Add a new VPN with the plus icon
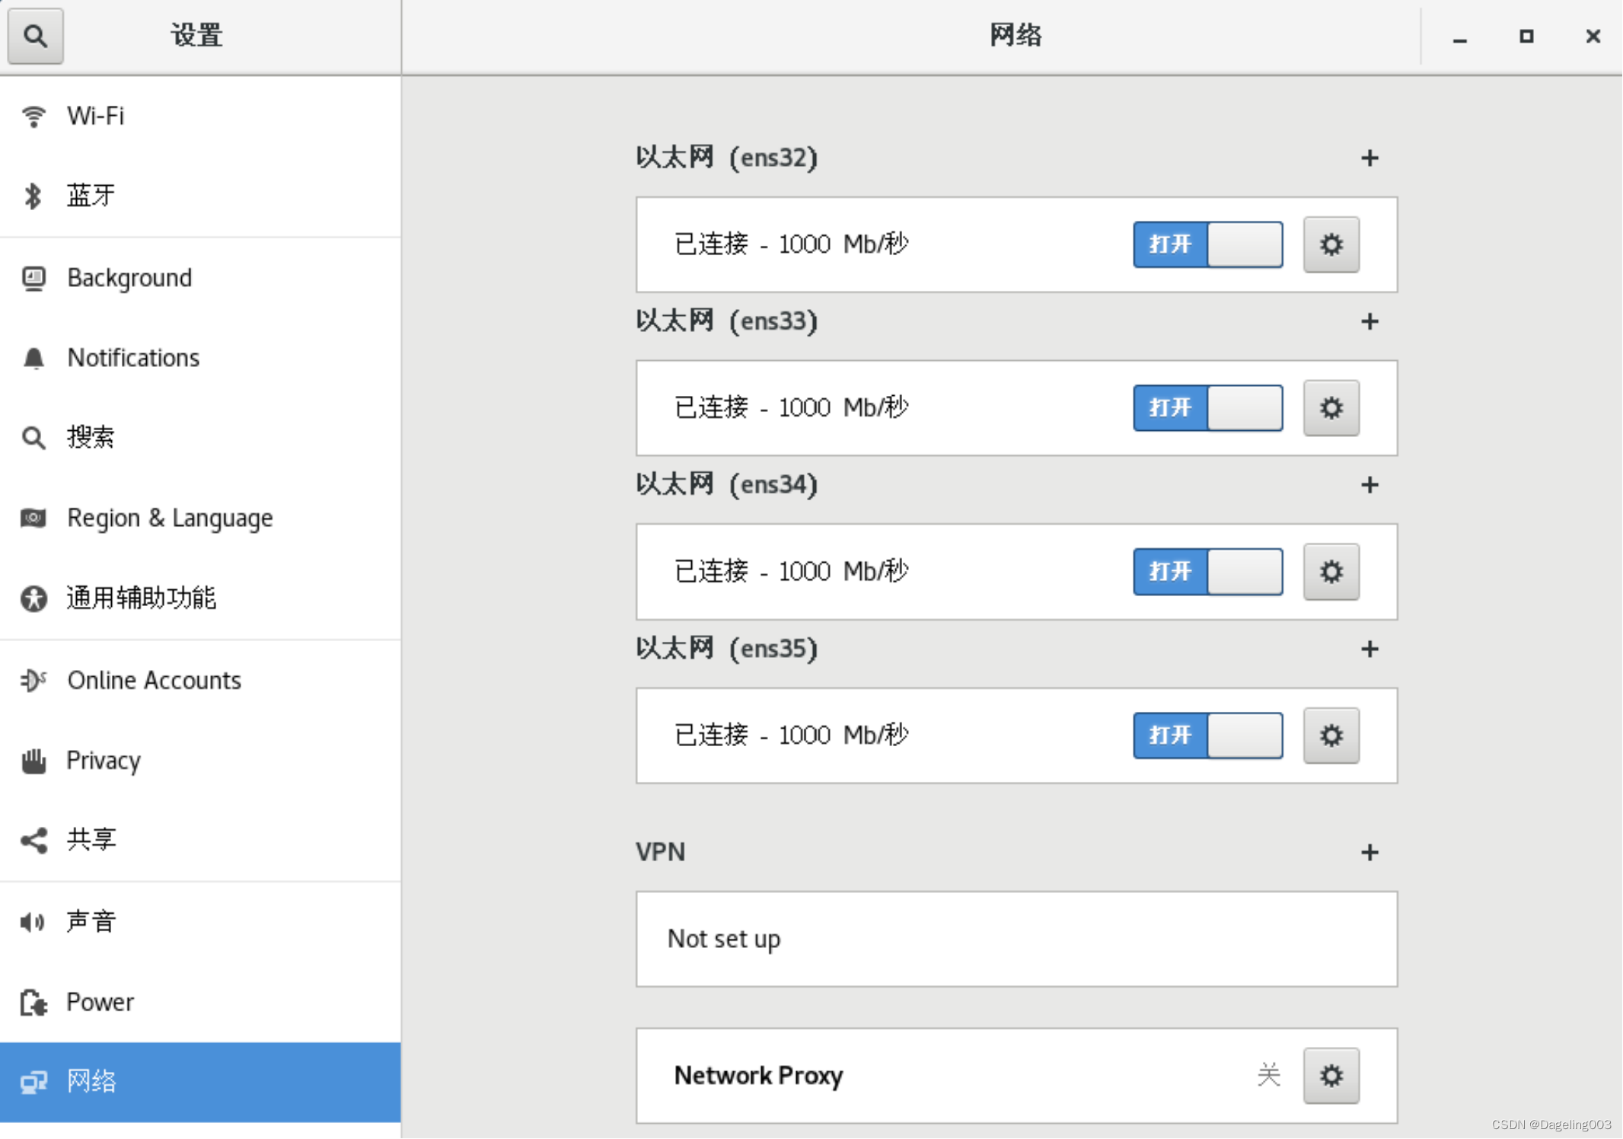 (1370, 852)
